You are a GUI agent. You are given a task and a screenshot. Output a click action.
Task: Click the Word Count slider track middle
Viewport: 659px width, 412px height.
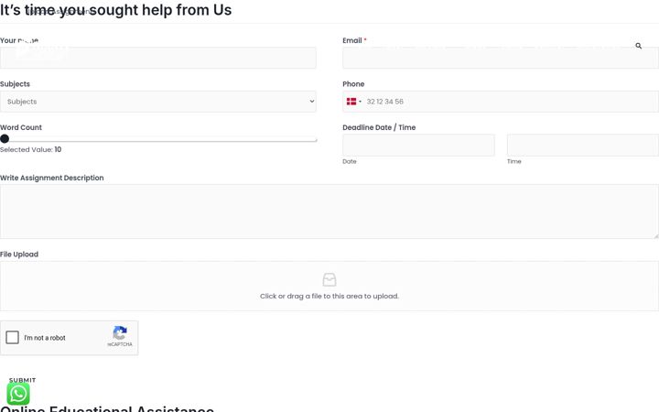pyautogui.click(x=158, y=140)
